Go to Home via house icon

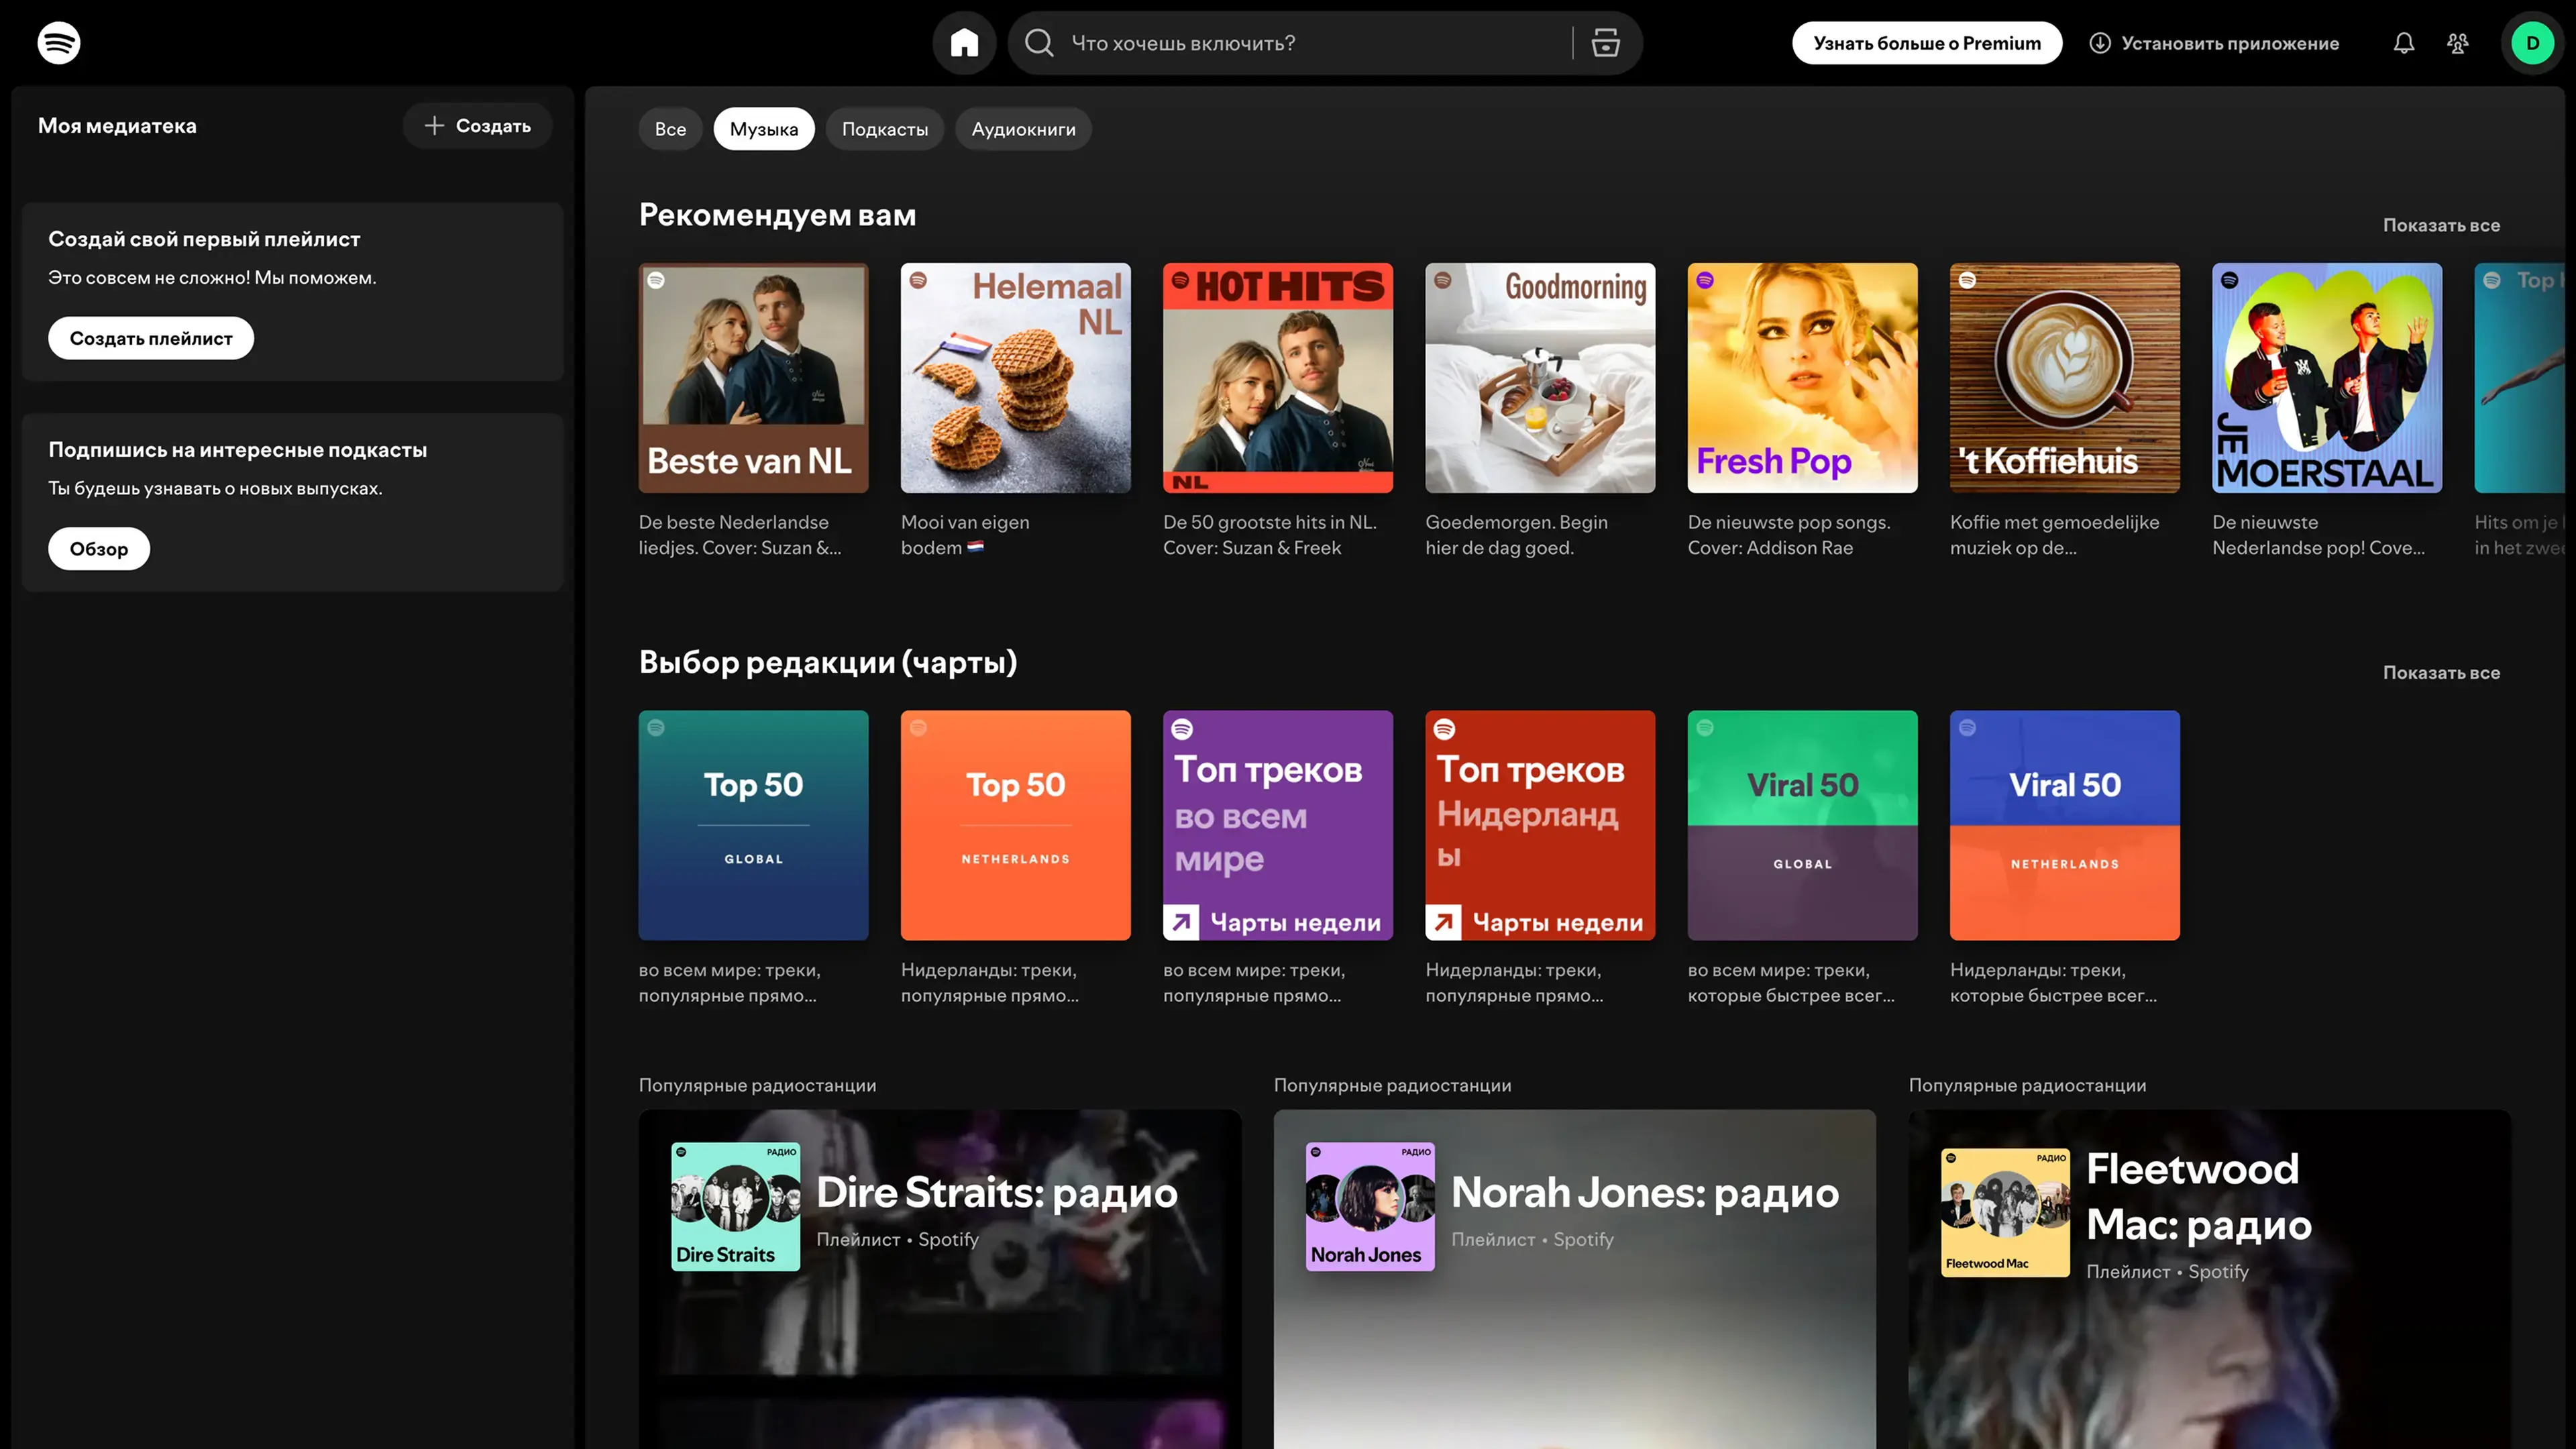(964, 43)
